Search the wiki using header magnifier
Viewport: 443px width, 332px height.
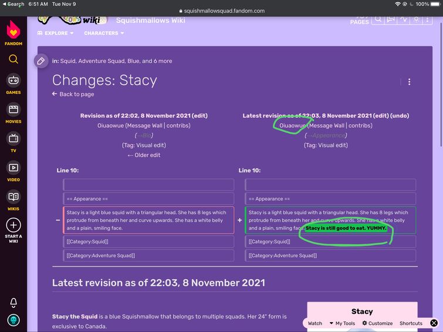(x=378, y=19)
